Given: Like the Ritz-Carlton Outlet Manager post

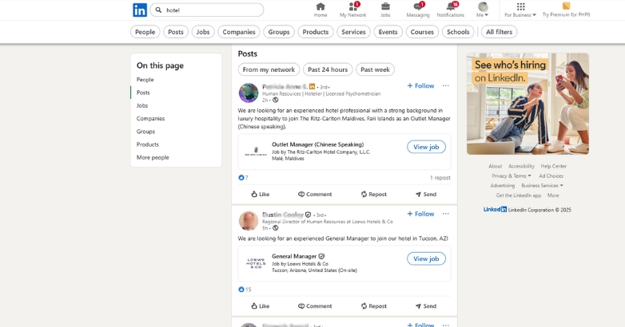Looking at the screenshot, I should 261,194.
